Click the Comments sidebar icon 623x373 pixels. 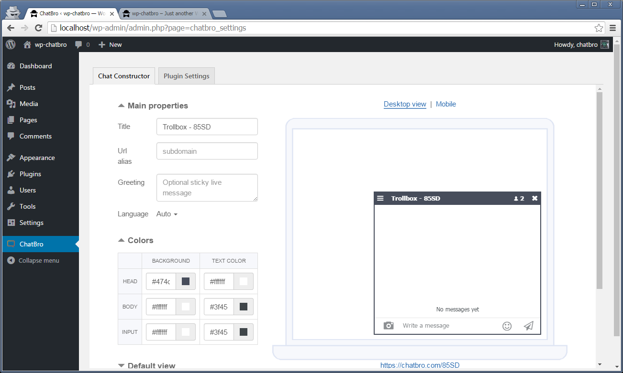point(11,136)
